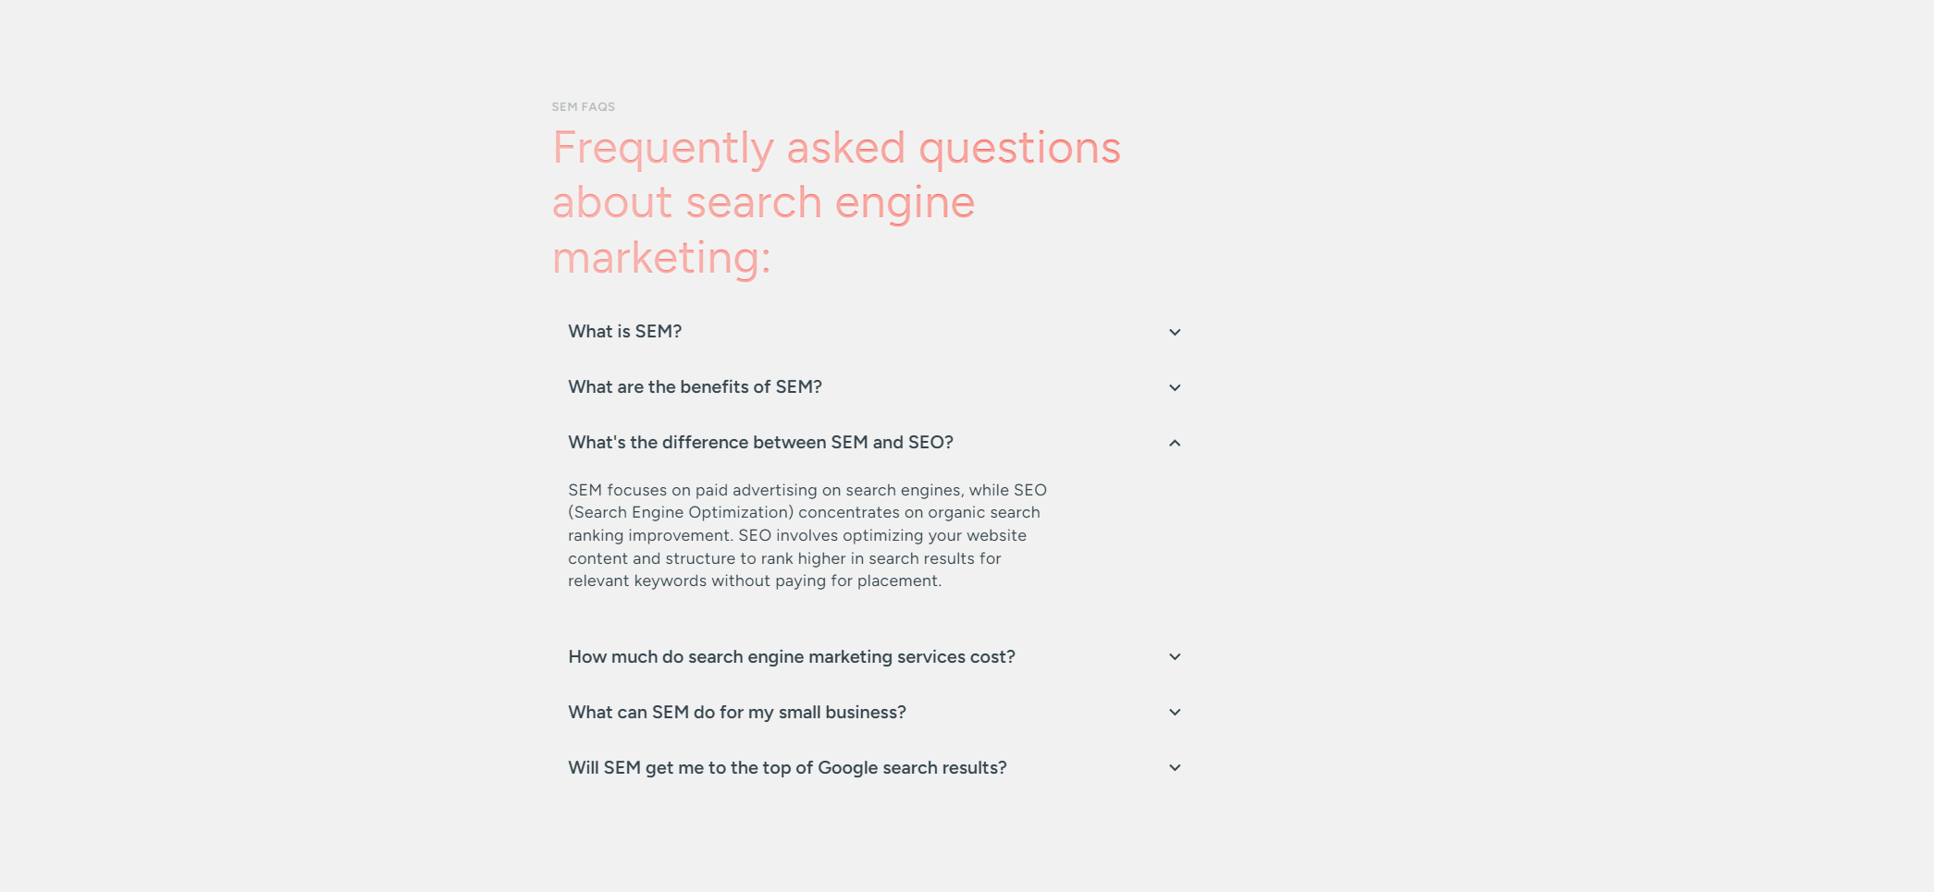1934x892 pixels.
Task: Expand 'How much do search engine marketing services cost?'
Action: pos(874,657)
